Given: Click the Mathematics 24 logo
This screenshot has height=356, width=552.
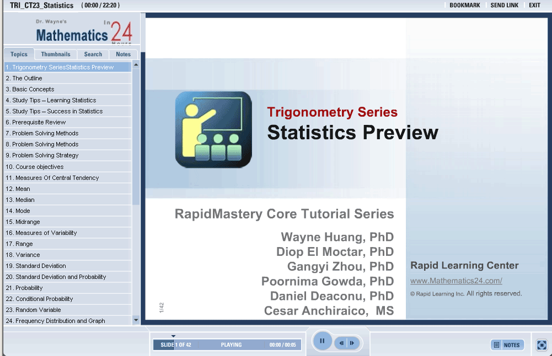Looking at the screenshot, I should [83, 33].
